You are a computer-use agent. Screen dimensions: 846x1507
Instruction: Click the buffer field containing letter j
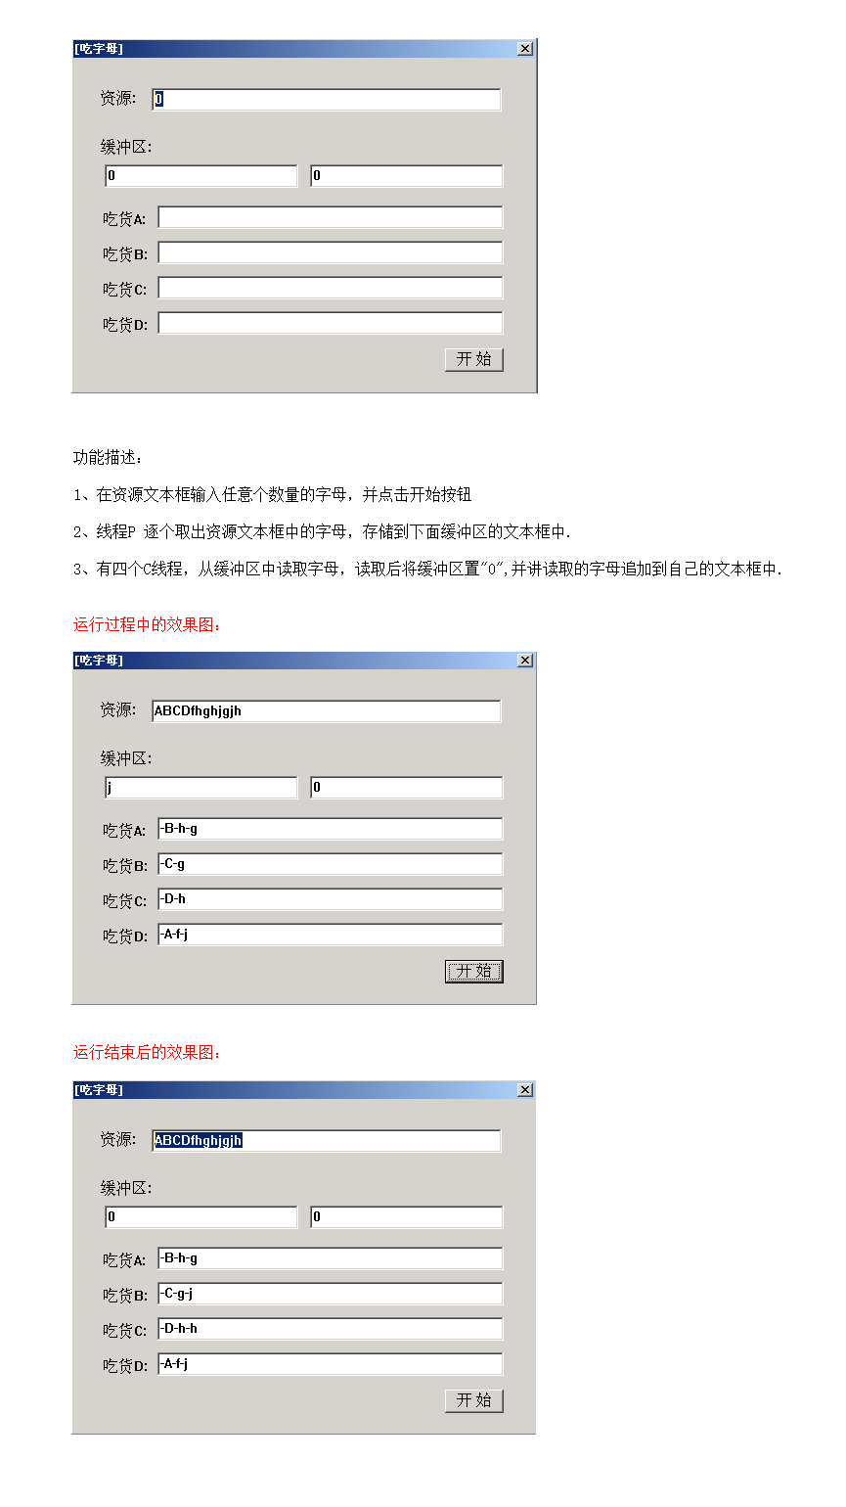point(200,788)
